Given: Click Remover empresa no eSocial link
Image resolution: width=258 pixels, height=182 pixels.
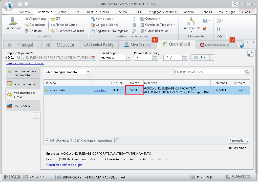Looking at the screenshot, I should click(x=25, y=63).
